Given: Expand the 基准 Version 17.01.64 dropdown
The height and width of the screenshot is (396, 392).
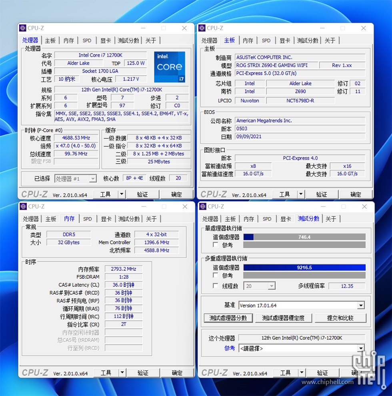Looking at the screenshot, I should click(361, 305).
